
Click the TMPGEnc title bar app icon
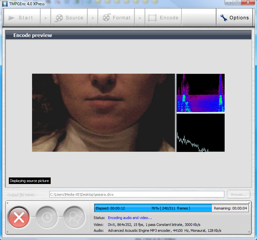tap(5, 4)
